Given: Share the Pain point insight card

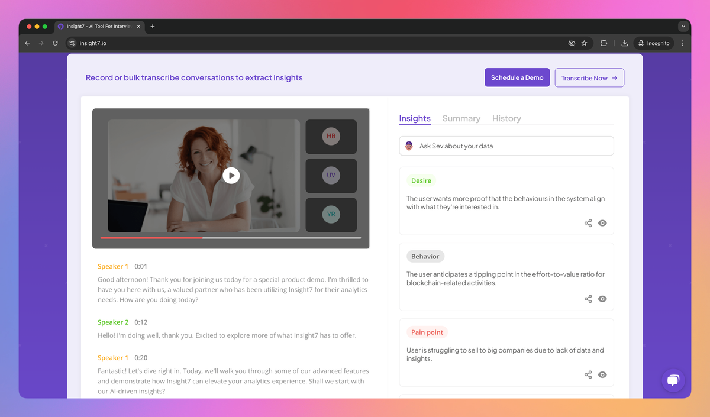Looking at the screenshot, I should click(588, 374).
